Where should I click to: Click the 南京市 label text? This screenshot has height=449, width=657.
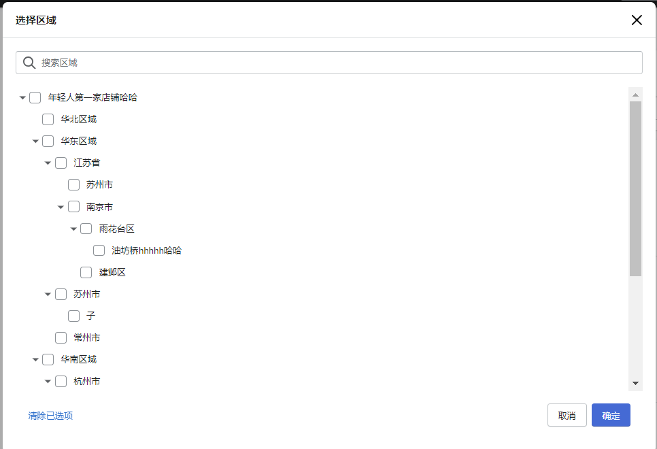click(x=100, y=207)
